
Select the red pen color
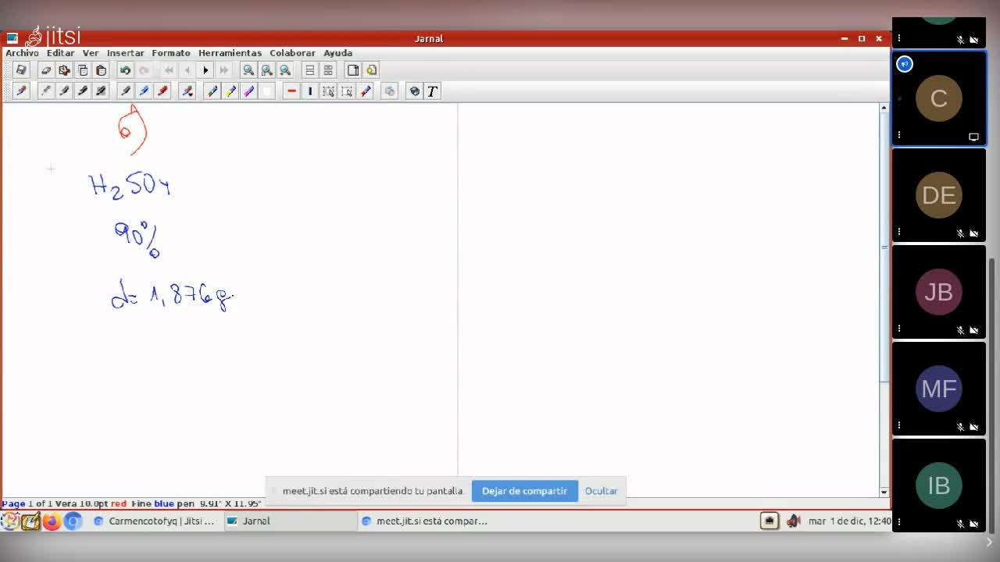(x=162, y=91)
